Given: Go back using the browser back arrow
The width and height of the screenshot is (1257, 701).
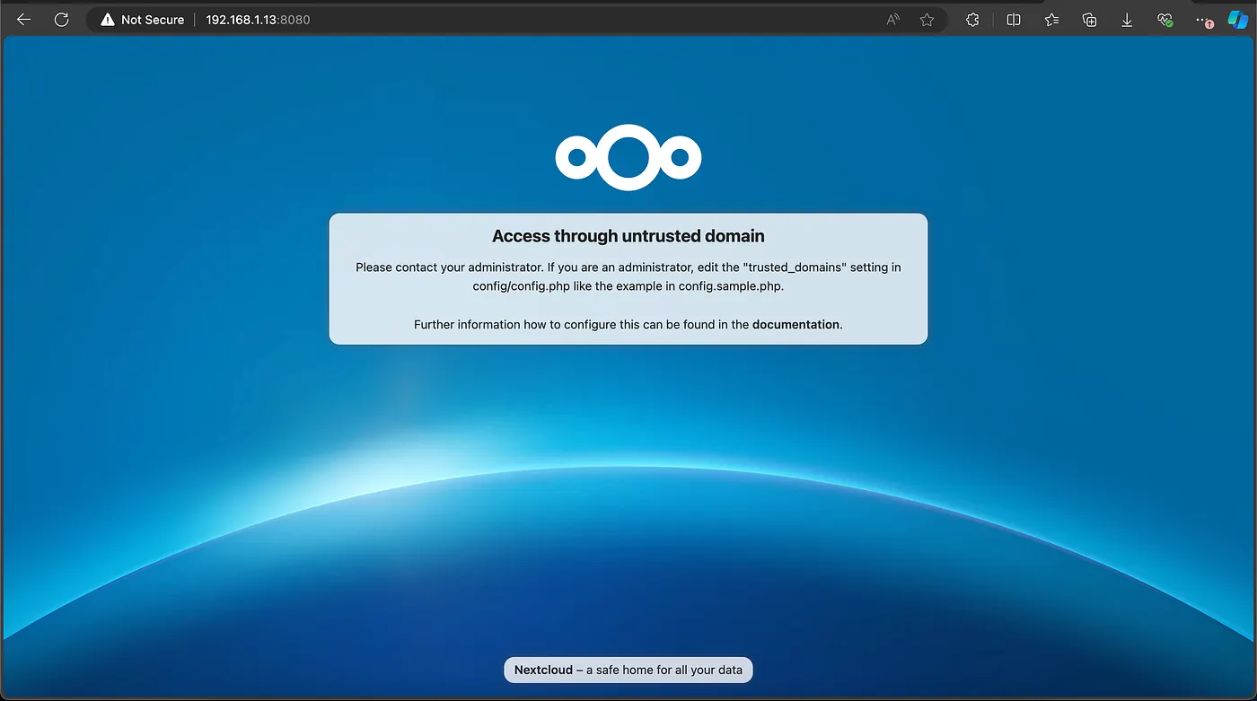Looking at the screenshot, I should tap(24, 20).
